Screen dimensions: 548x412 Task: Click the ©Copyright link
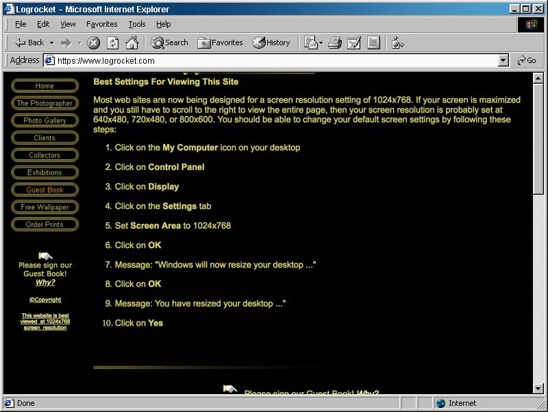tap(45, 300)
